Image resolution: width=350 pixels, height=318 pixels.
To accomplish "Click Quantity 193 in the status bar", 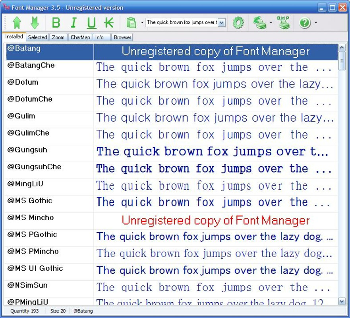I will click(x=25, y=311).
